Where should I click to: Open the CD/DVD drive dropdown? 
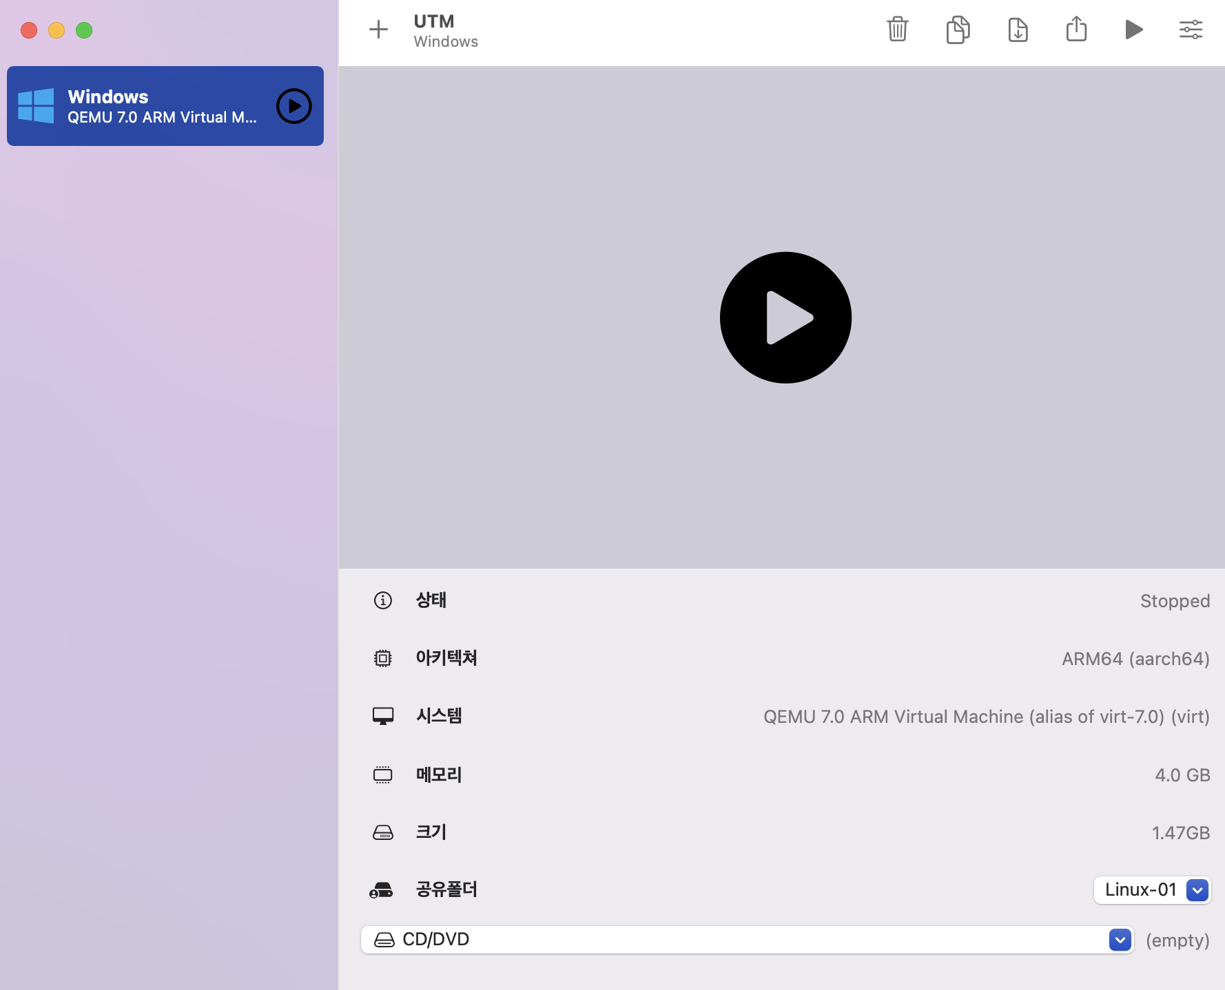(x=748, y=940)
